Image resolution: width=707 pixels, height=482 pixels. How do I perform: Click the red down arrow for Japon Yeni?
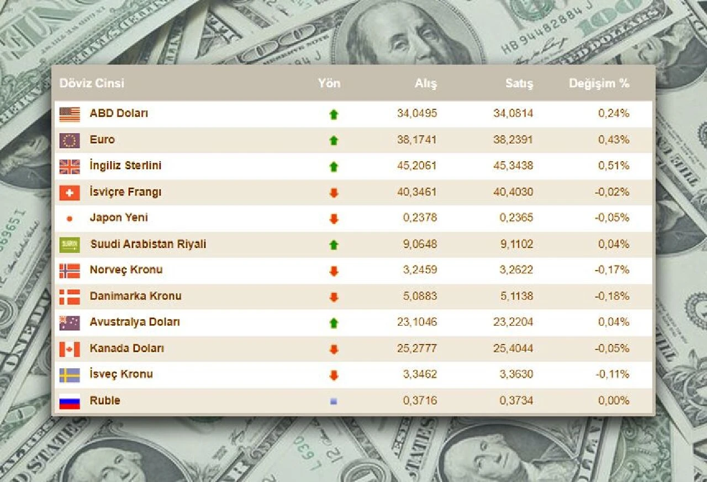[333, 219]
